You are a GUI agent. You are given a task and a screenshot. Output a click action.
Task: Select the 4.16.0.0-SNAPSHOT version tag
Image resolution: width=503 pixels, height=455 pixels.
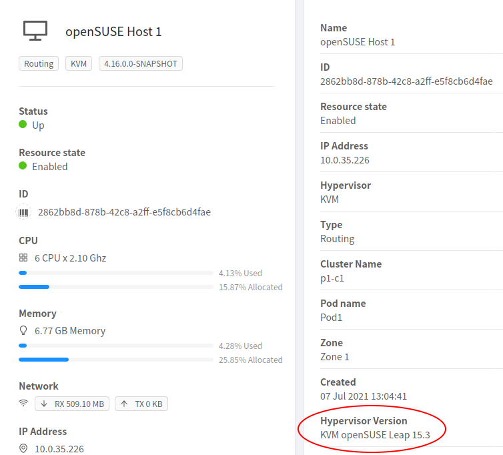coord(141,63)
